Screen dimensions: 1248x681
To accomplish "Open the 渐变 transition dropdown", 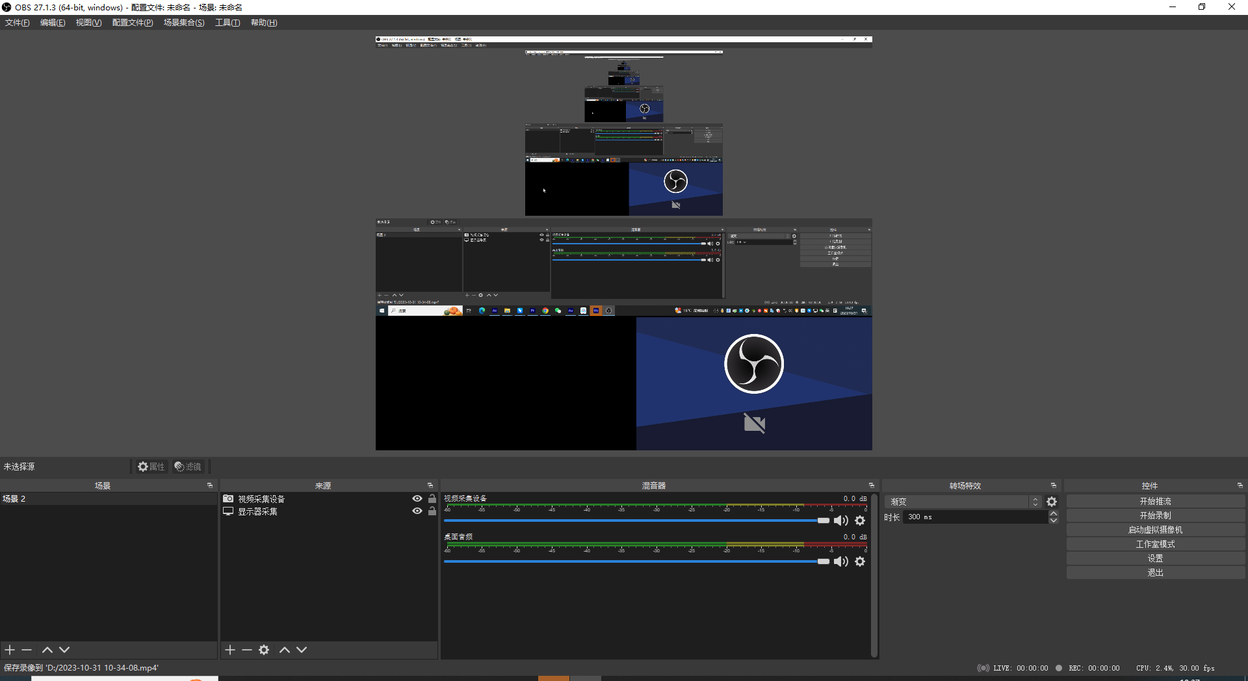I will (963, 502).
